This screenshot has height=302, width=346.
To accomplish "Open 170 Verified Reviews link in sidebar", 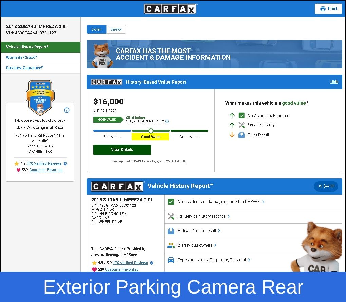I will 44,163.
